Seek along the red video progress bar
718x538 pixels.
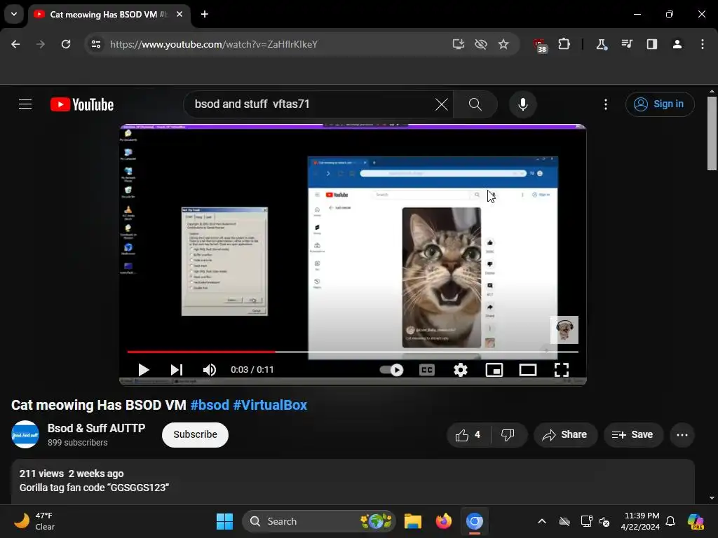click(353, 352)
